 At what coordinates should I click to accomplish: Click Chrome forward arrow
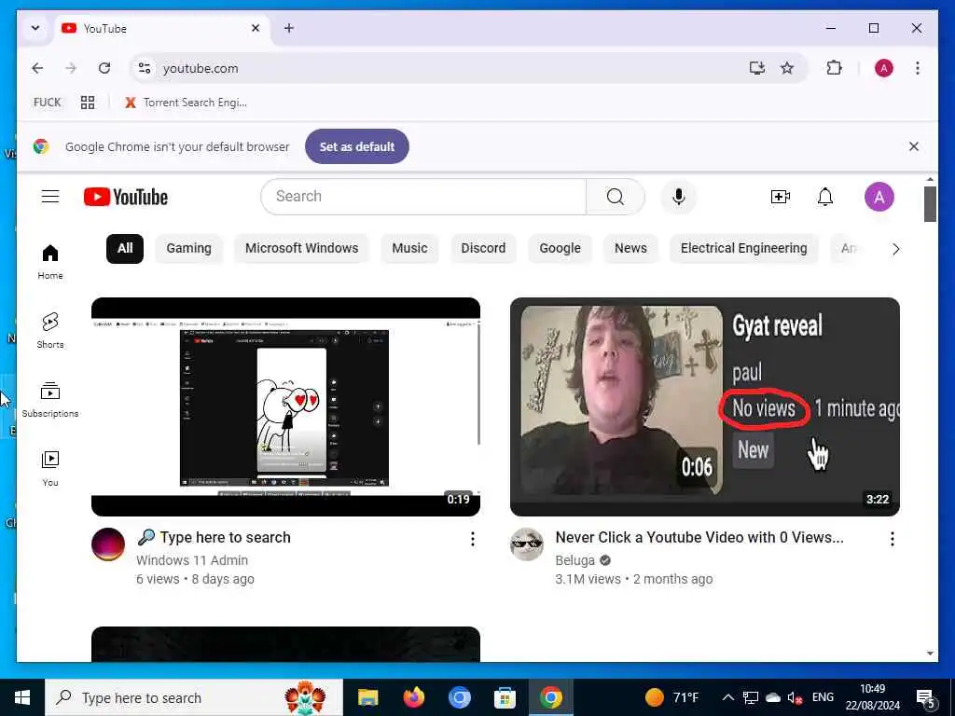[x=71, y=68]
